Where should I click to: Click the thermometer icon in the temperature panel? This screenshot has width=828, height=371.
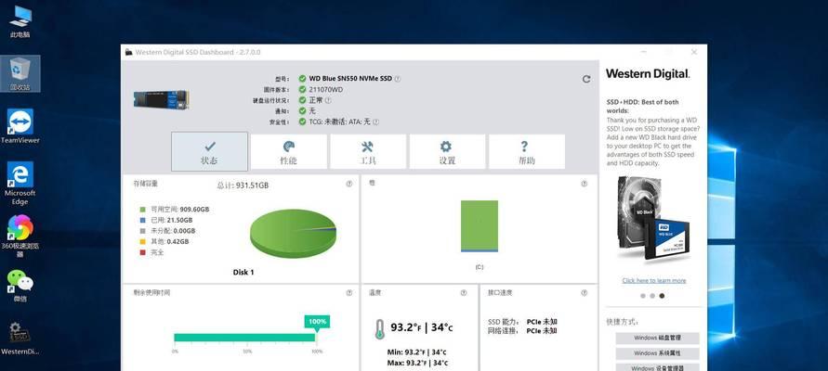(x=378, y=329)
